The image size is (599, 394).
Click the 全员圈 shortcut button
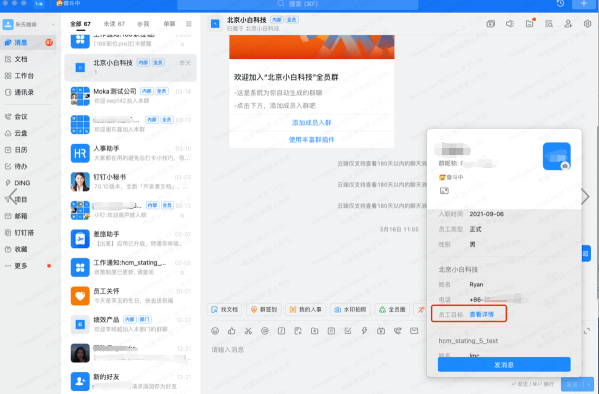pos(392,310)
